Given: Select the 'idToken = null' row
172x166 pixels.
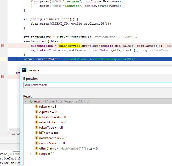Looking at the screenshot, I should click(98, 133).
